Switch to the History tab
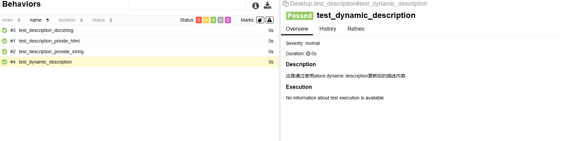The image size is (564, 141). coord(327,29)
